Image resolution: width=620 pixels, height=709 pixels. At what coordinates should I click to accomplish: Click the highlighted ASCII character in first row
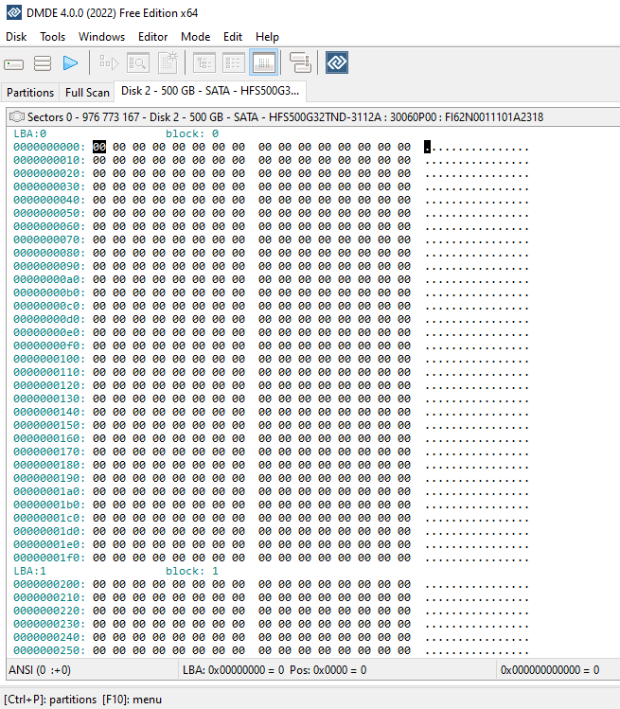[427, 147]
